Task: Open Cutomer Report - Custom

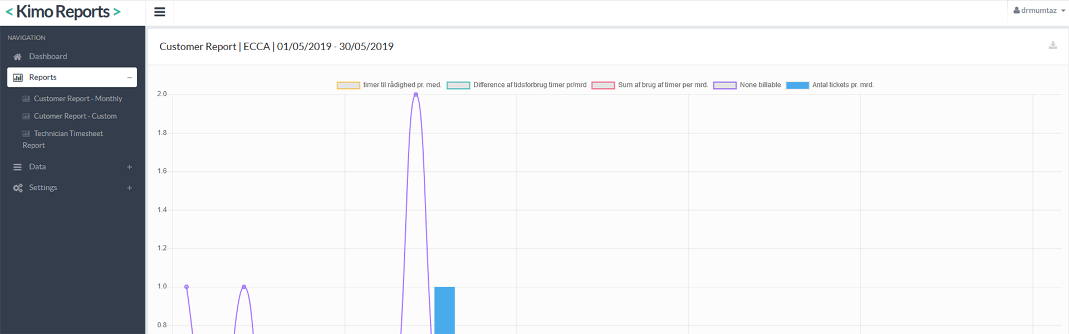Action: [x=75, y=116]
